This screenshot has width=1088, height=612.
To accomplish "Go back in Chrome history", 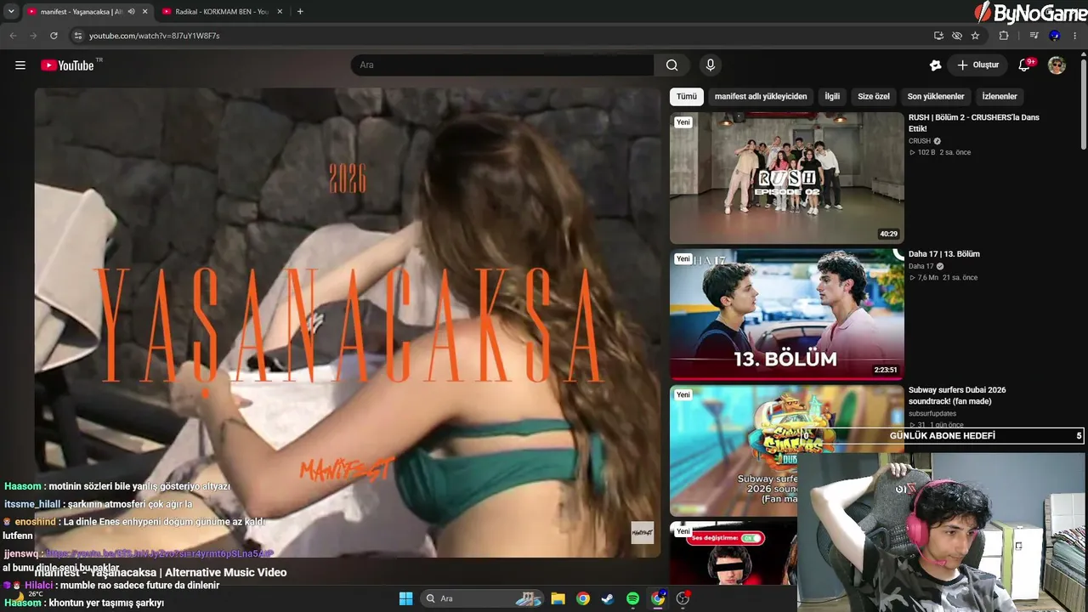I will point(13,36).
